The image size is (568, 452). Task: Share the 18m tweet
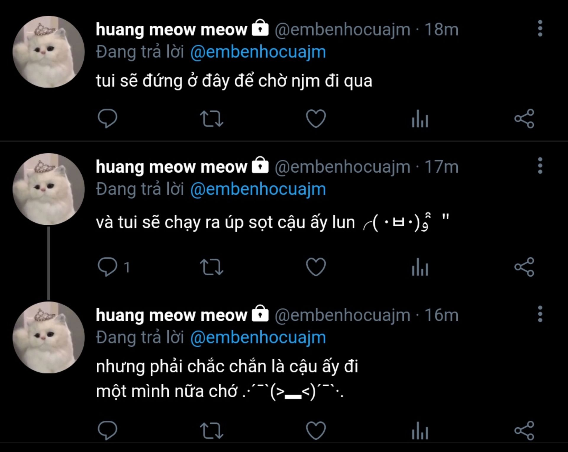524,119
